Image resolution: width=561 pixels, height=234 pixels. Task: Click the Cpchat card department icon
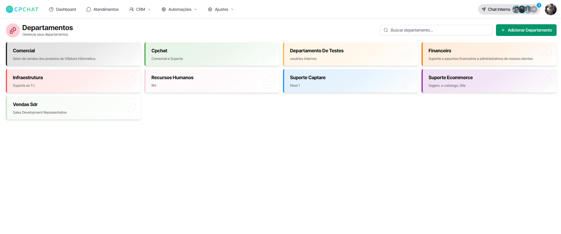(x=269, y=55)
